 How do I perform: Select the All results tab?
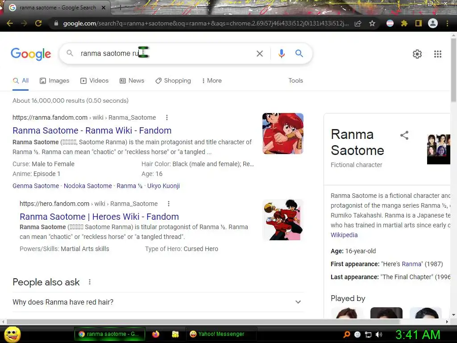click(x=21, y=80)
